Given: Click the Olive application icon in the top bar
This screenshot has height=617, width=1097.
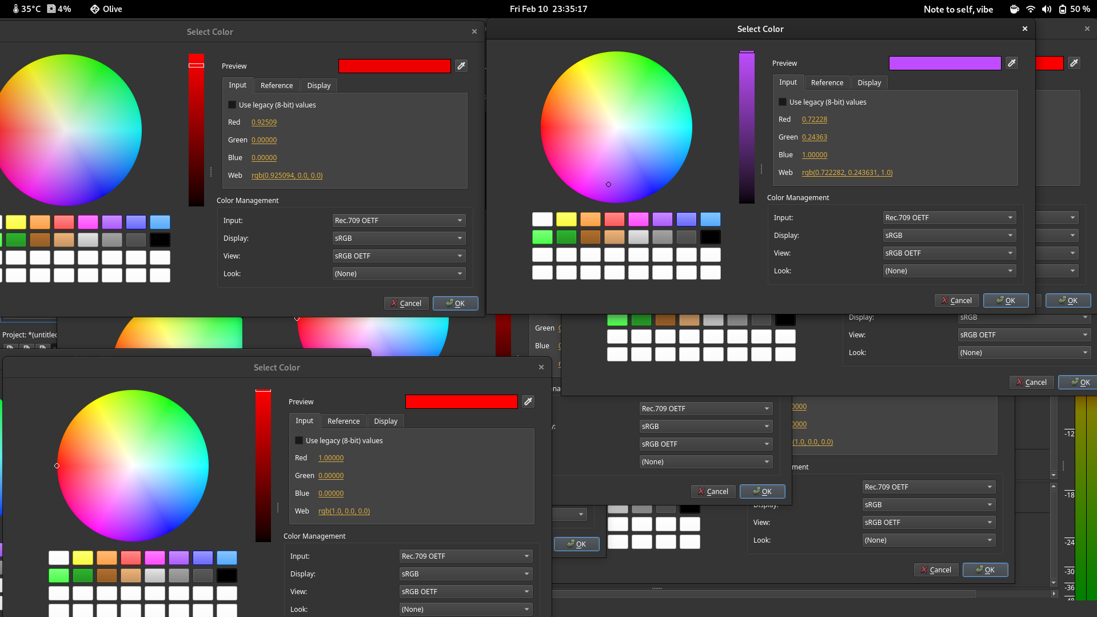Looking at the screenshot, I should (x=94, y=9).
